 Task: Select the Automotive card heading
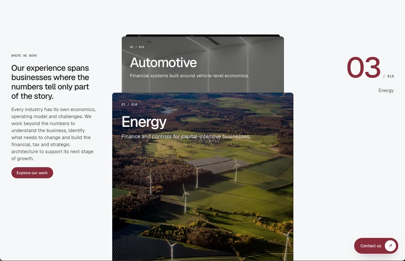[x=163, y=63]
